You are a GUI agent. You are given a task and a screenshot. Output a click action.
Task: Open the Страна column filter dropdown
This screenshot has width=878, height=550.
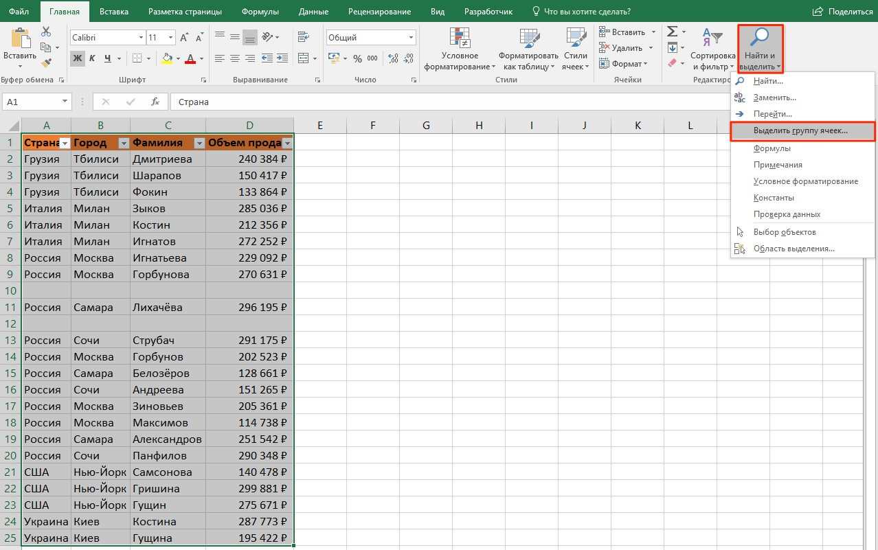point(64,142)
